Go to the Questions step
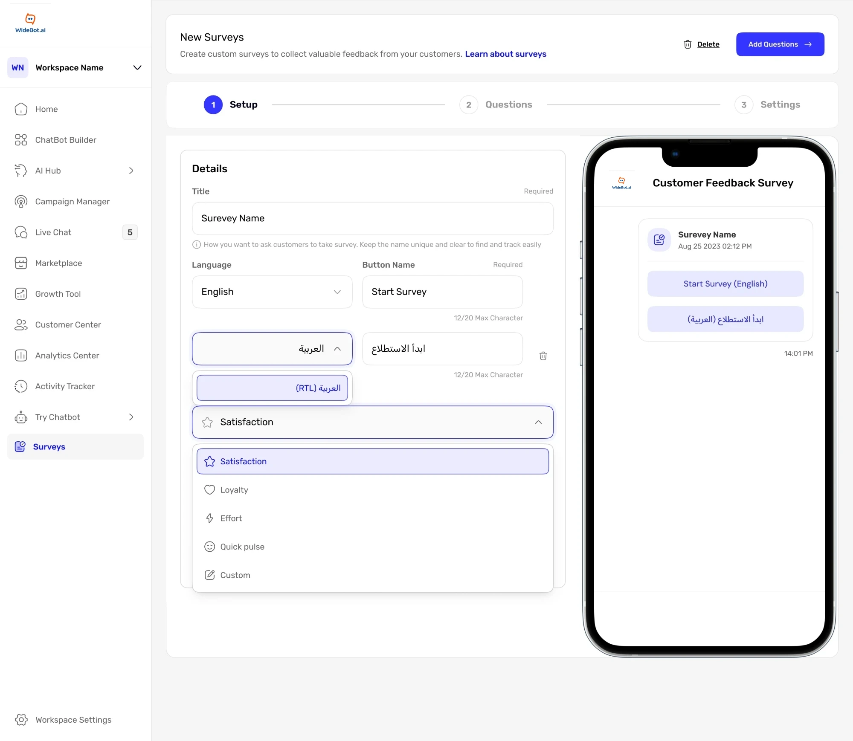Screen dimensions: 853x741 (496, 105)
